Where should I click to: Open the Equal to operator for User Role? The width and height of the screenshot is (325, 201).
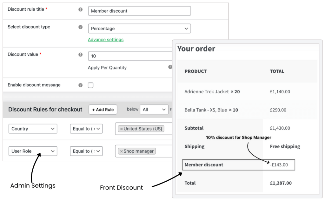[86, 151]
